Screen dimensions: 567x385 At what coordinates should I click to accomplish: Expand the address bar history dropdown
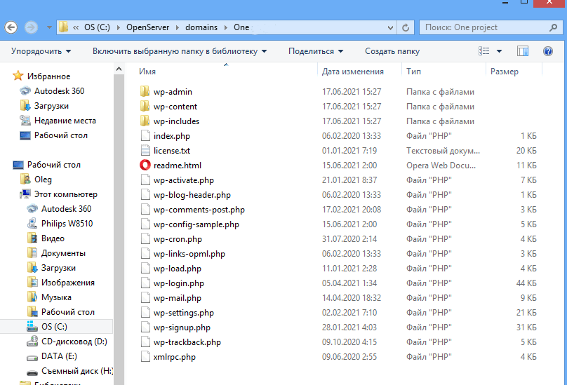point(390,27)
